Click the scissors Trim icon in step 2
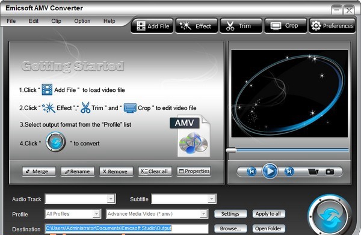Viewport: 361px width, 235px height. click(x=85, y=108)
